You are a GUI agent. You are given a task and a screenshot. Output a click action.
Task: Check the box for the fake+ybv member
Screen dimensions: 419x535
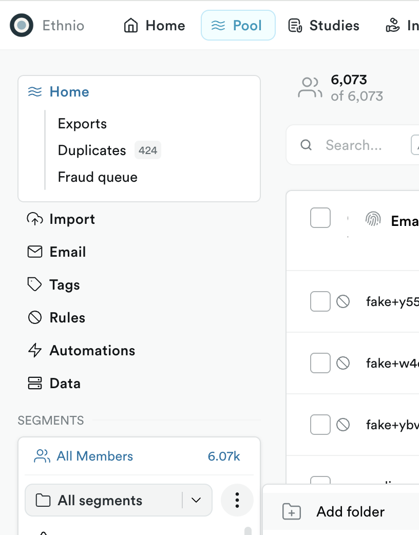(320, 425)
